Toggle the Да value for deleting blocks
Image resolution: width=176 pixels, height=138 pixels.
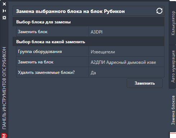pyautogui.click(x=126, y=72)
